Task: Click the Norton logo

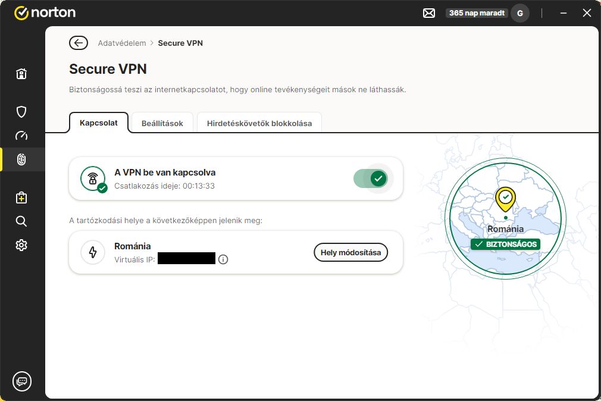Action: pyautogui.click(x=45, y=12)
